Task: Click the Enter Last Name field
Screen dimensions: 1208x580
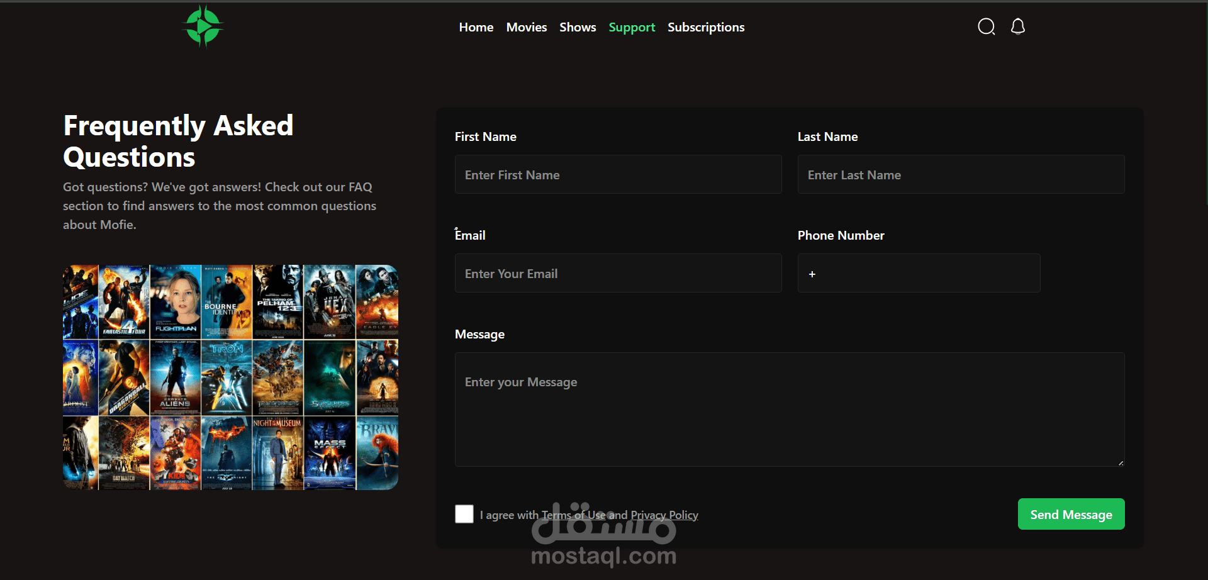Action: click(x=961, y=174)
